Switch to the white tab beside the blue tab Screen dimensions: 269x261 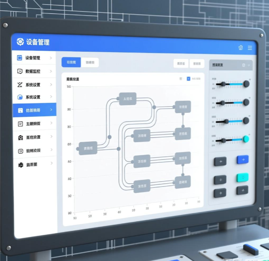[x=90, y=62]
